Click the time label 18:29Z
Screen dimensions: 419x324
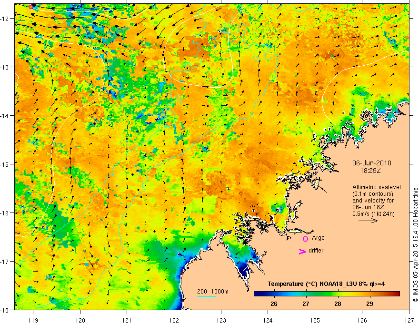(370, 171)
